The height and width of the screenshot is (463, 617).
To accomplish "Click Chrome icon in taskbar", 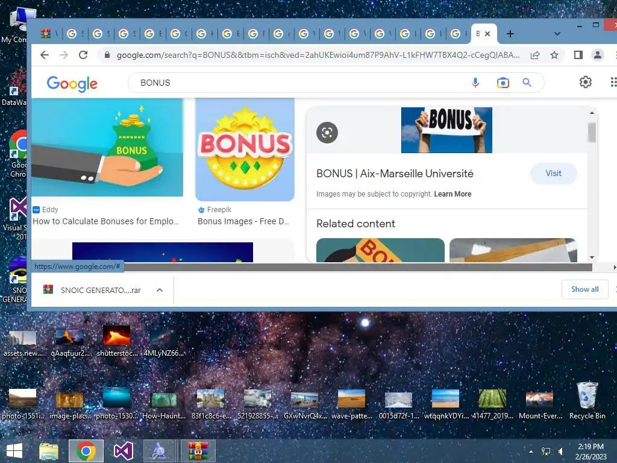I will pyautogui.click(x=86, y=451).
